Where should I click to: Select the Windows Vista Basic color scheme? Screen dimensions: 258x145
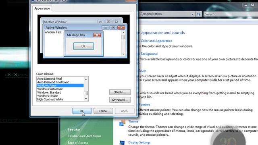point(60,89)
